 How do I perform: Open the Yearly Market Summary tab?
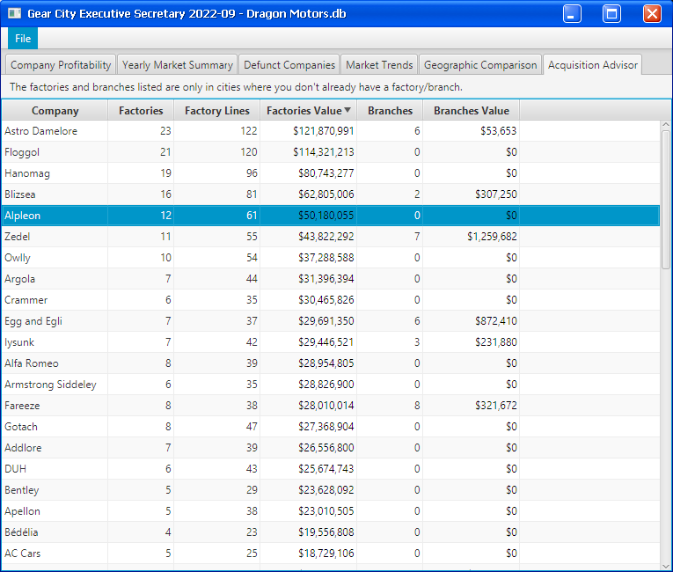[177, 65]
